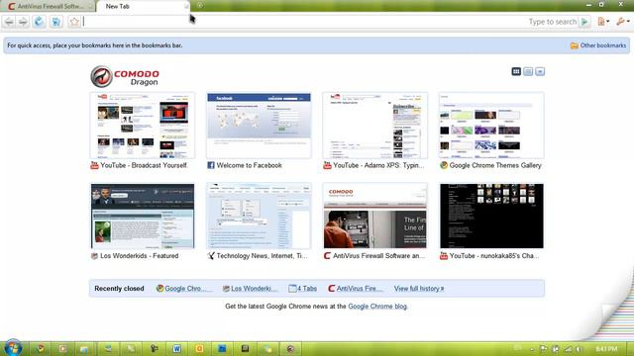The width and height of the screenshot is (634, 356).
Task: Go forward using the forward arrow
Action: coord(23,22)
